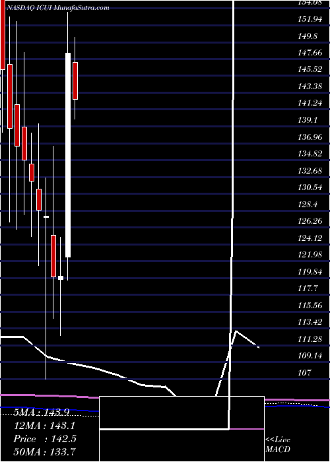
Task: Click the 145.52 price axis label
Action: click(310, 69)
